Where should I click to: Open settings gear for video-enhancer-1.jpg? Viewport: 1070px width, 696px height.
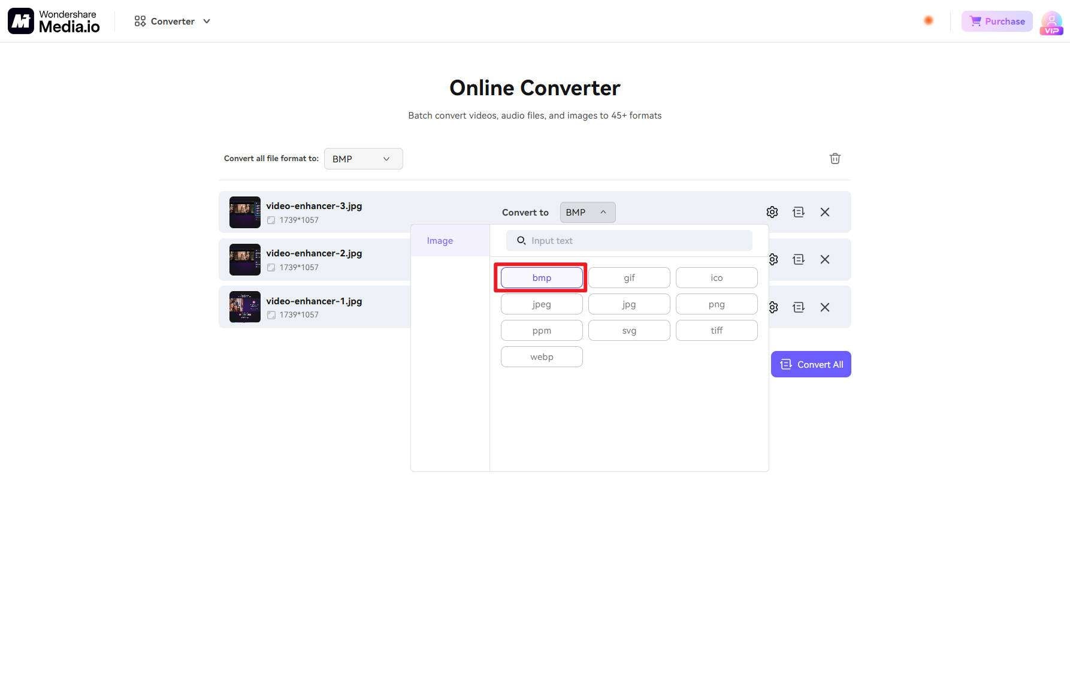click(x=773, y=307)
